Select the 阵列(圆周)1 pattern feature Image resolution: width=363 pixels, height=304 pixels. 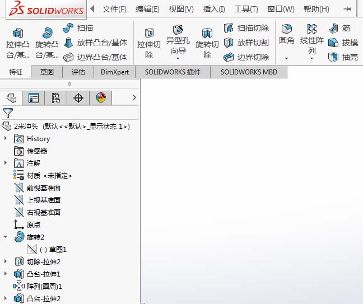(38, 286)
